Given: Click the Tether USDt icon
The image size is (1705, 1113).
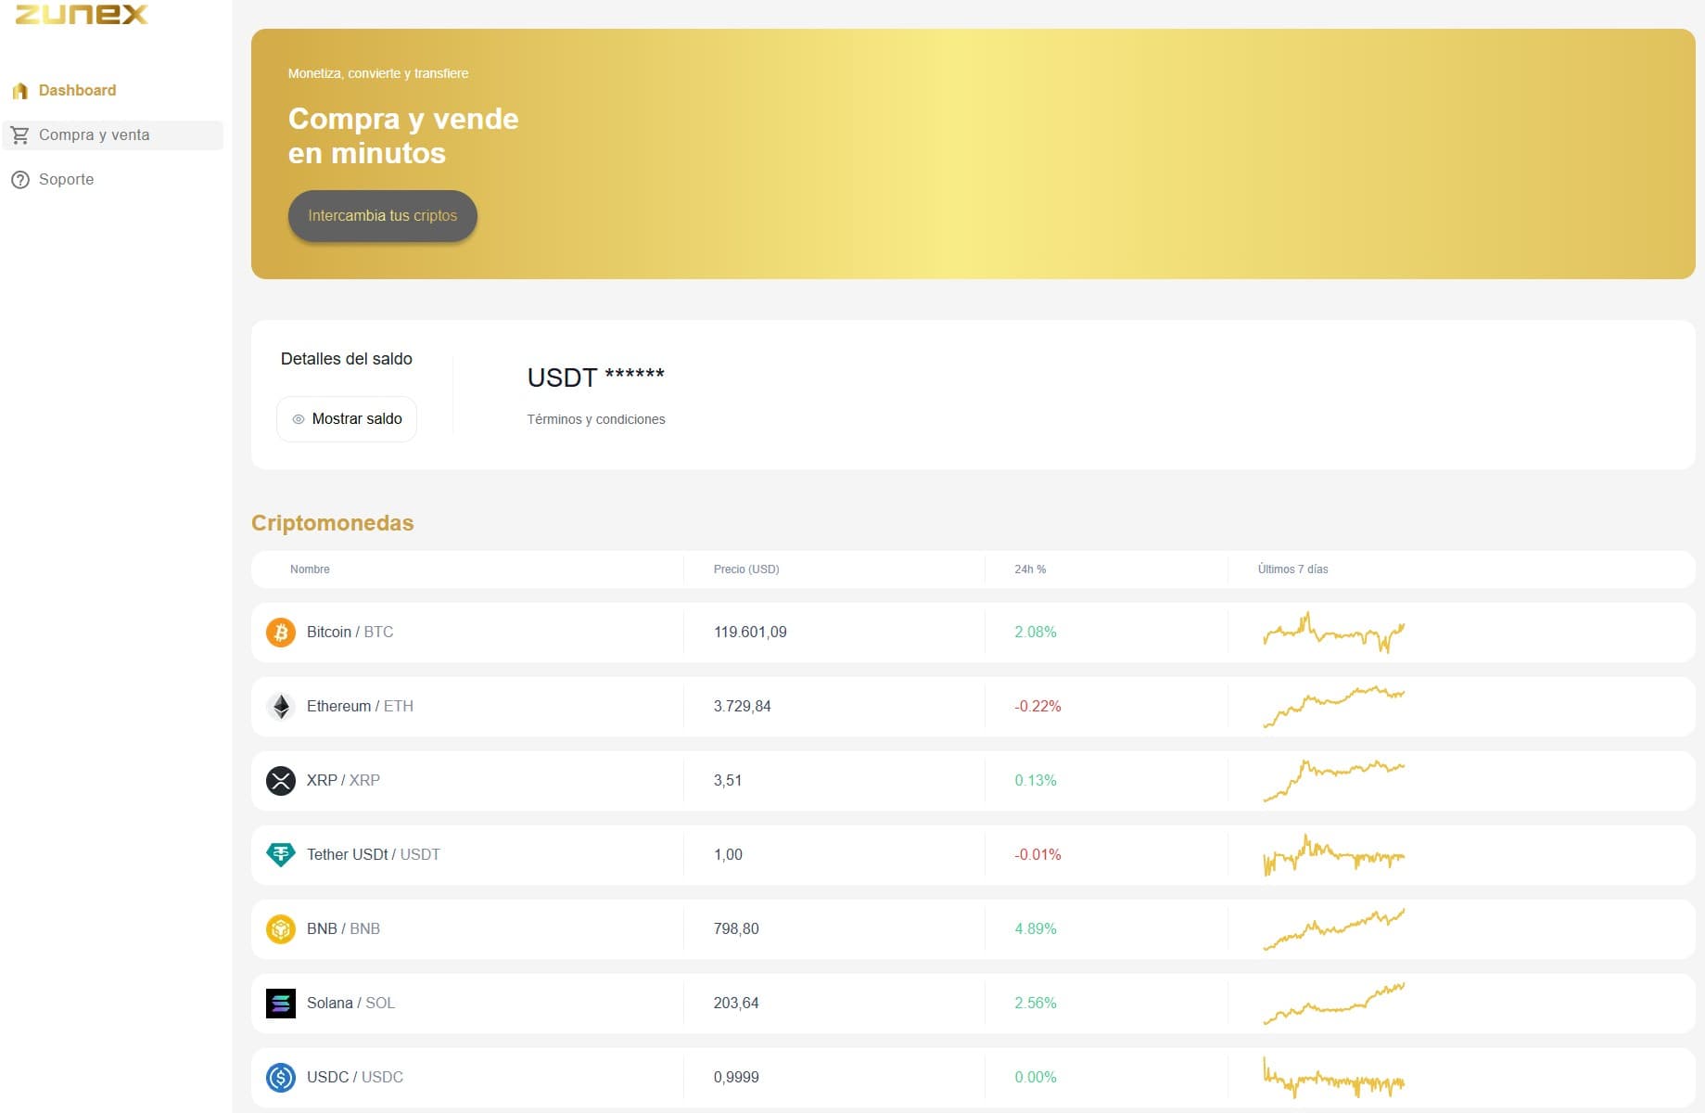Looking at the screenshot, I should (280, 854).
